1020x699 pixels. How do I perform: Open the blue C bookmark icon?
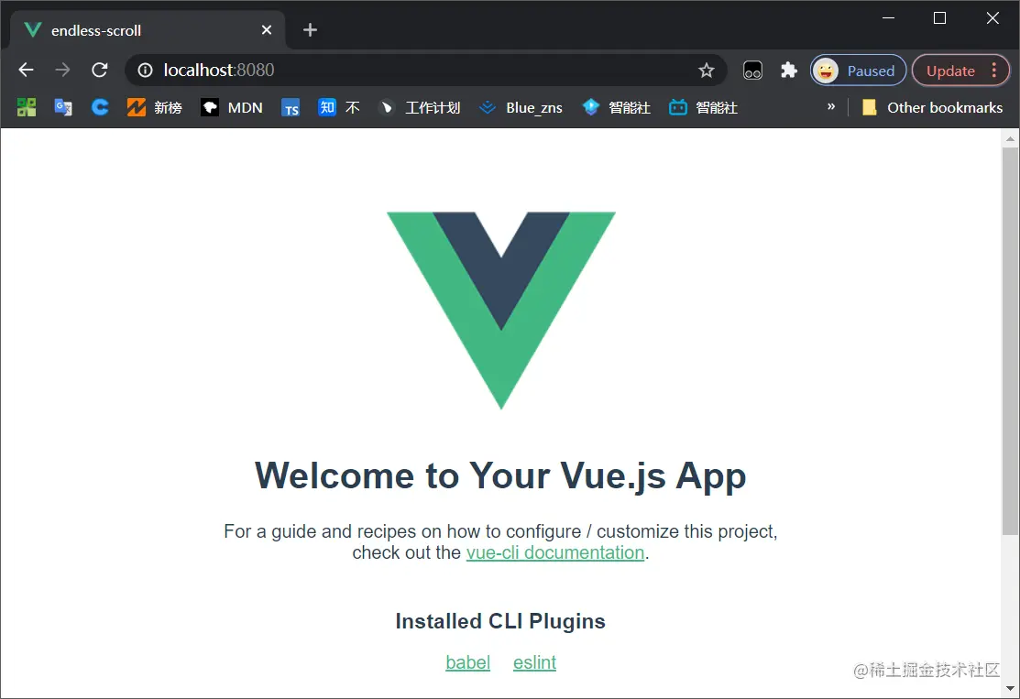click(100, 107)
